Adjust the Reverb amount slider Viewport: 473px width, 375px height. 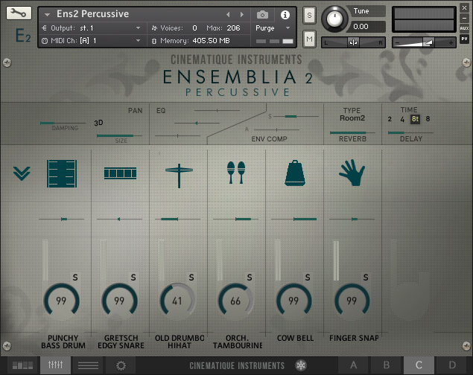click(352, 132)
